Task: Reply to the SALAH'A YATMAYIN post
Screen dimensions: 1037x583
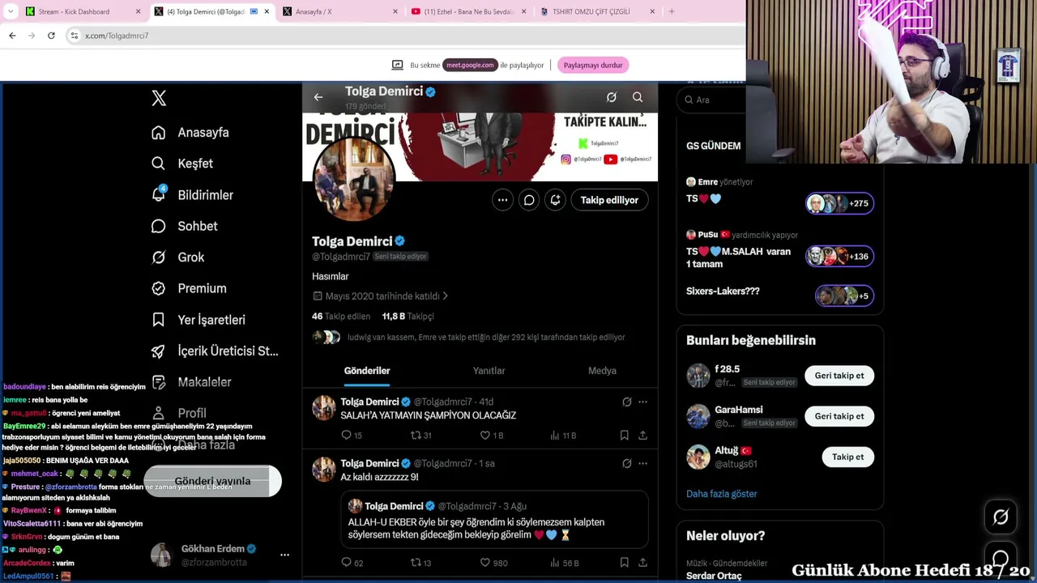Action: pos(351,436)
